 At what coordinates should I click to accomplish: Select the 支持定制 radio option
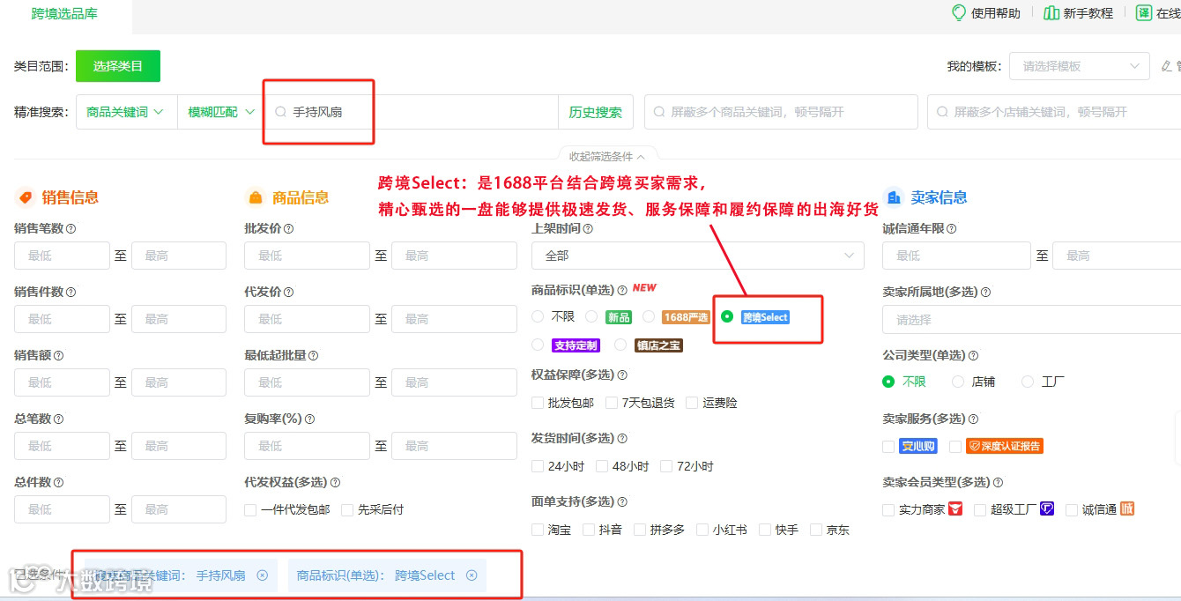click(538, 345)
